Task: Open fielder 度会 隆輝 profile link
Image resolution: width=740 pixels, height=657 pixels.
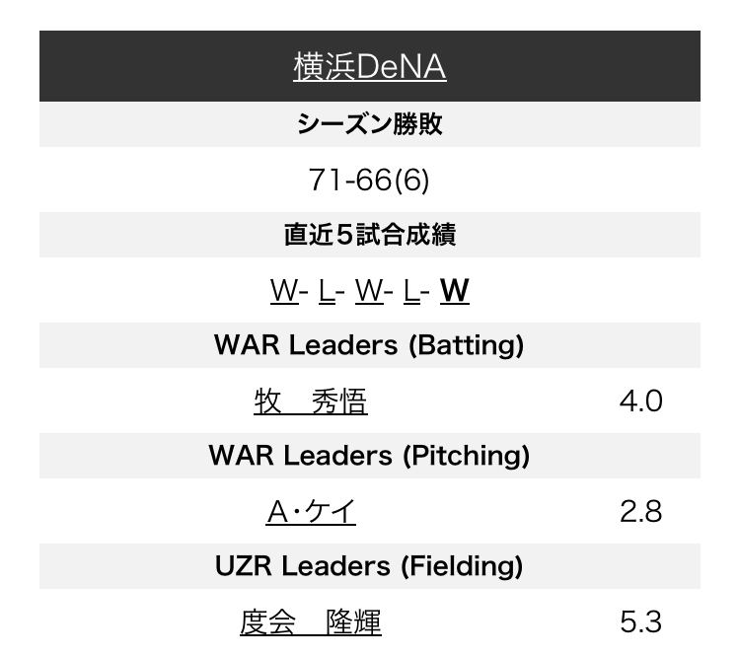Action: click(x=311, y=622)
